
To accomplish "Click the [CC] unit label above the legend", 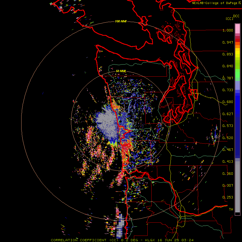I will click(x=229, y=19).
